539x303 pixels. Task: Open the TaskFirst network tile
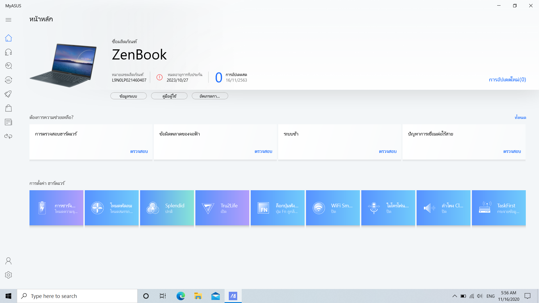pyautogui.click(x=499, y=208)
